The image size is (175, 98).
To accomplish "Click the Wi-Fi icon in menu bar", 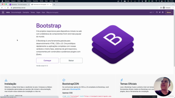I will pyautogui.click(x=156, y=1).
